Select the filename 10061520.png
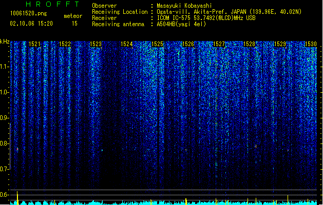 tap(28, 14)
